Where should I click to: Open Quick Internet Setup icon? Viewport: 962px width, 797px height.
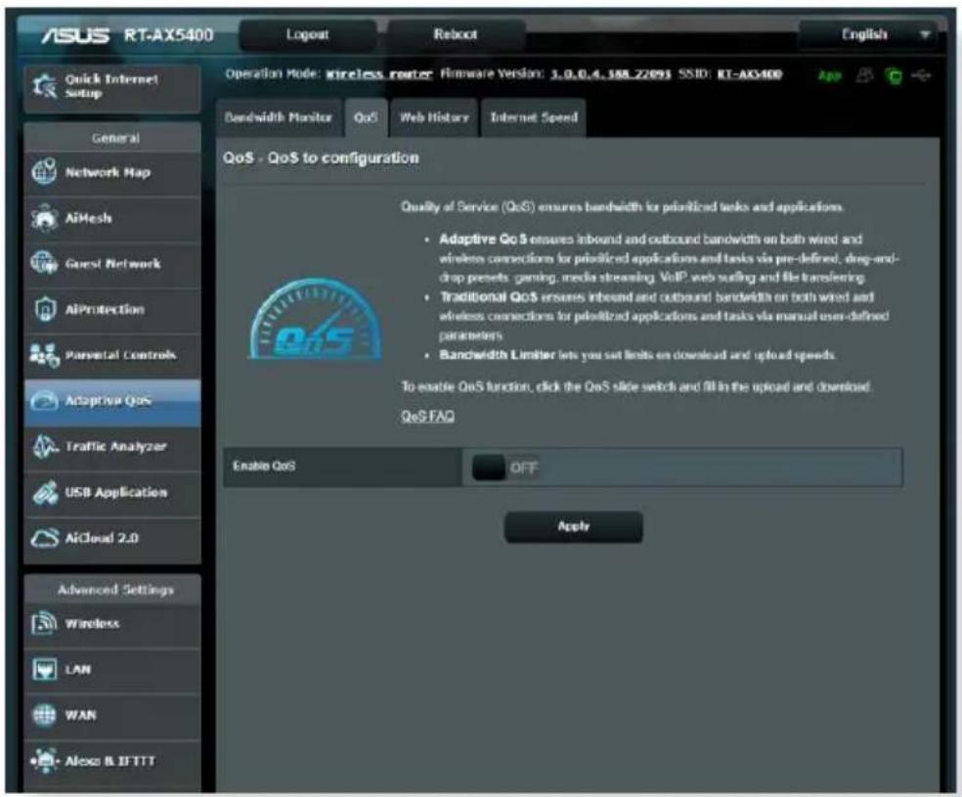(x=45, y=86)
